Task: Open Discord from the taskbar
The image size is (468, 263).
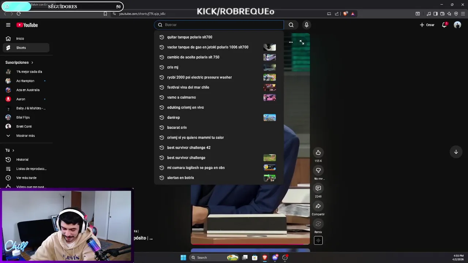Action: coord(275,258)
